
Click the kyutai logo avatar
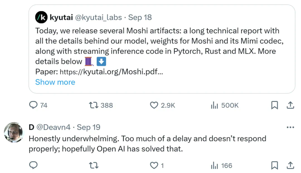[x=41, y=18]
